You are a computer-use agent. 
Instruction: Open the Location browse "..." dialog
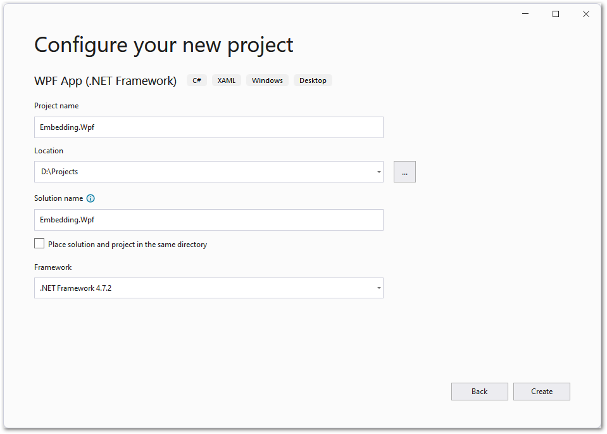(404, 171)
